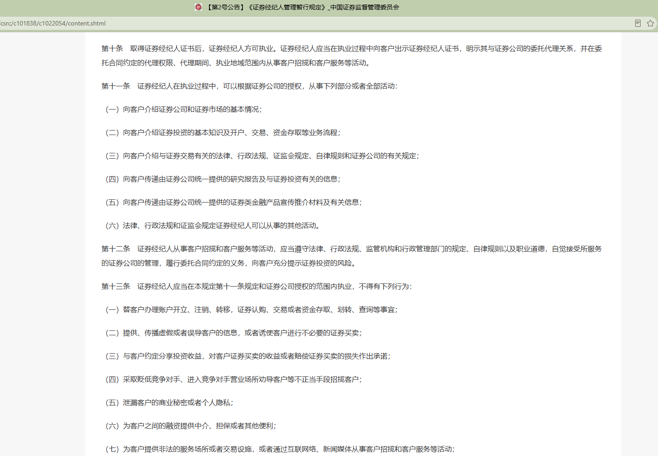
Task: Click item (二) 向客户介绍证券投资的基本知识
Action: (223, 132)
